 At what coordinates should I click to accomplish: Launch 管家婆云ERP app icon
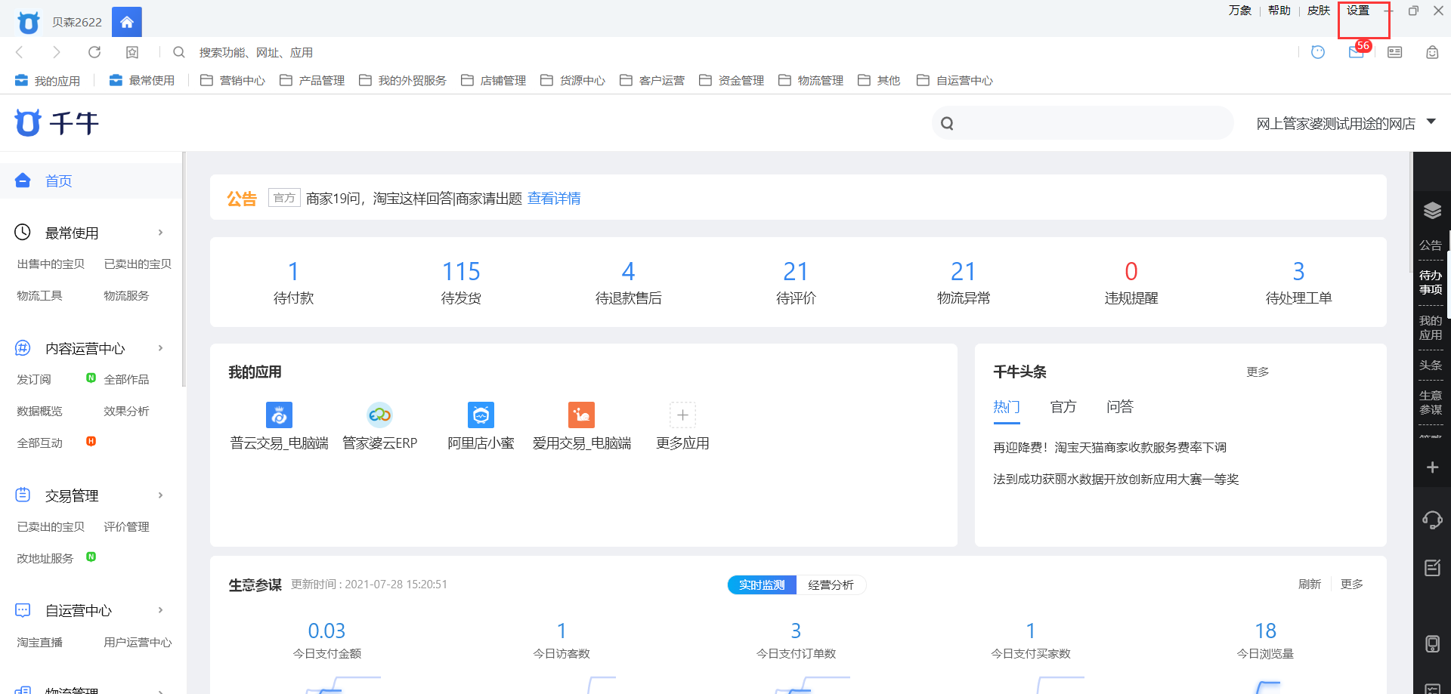tap(380, 415)
